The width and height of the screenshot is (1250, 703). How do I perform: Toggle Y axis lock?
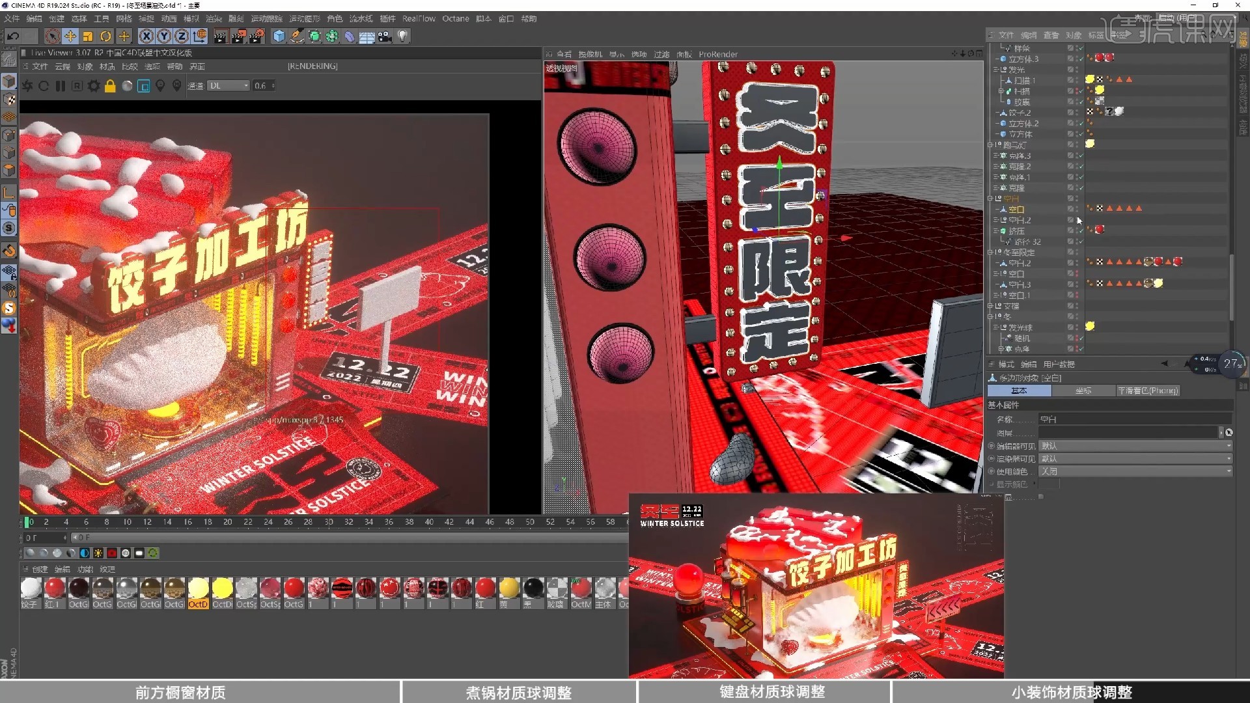[165, 36]
